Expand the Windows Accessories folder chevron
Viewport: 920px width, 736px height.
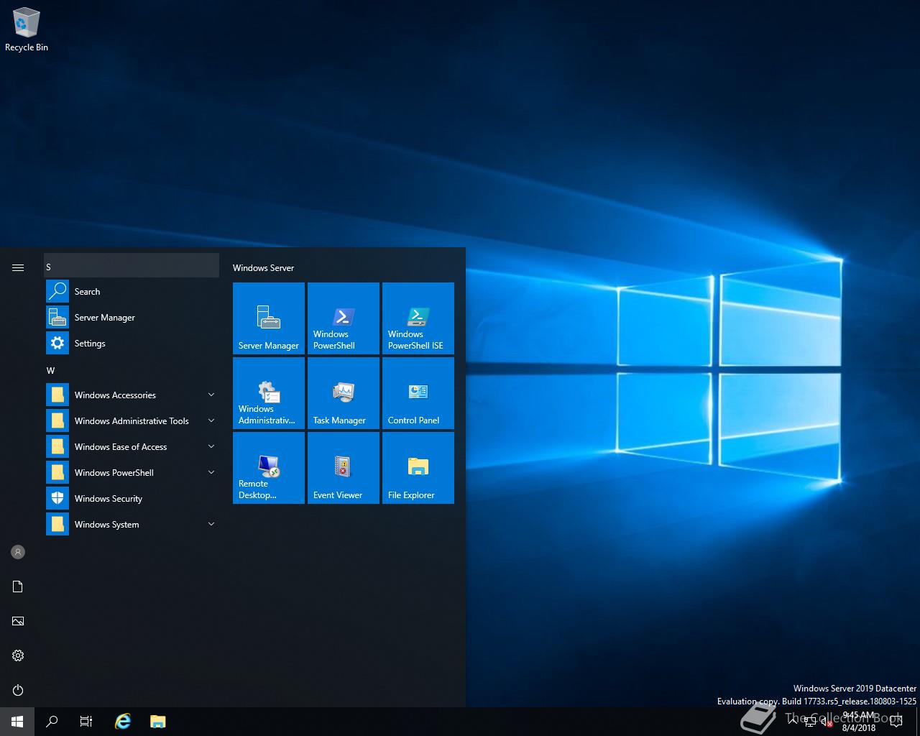coord(211,395)
